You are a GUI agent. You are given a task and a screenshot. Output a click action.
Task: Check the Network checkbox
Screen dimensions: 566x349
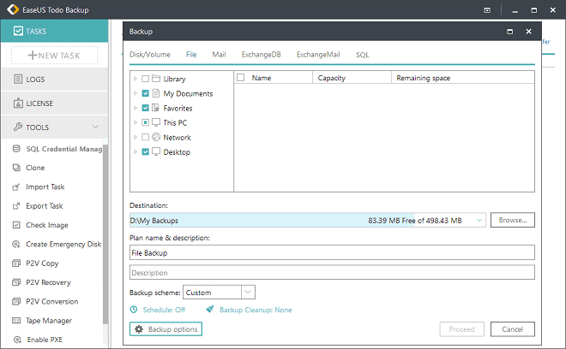(145, 137)
